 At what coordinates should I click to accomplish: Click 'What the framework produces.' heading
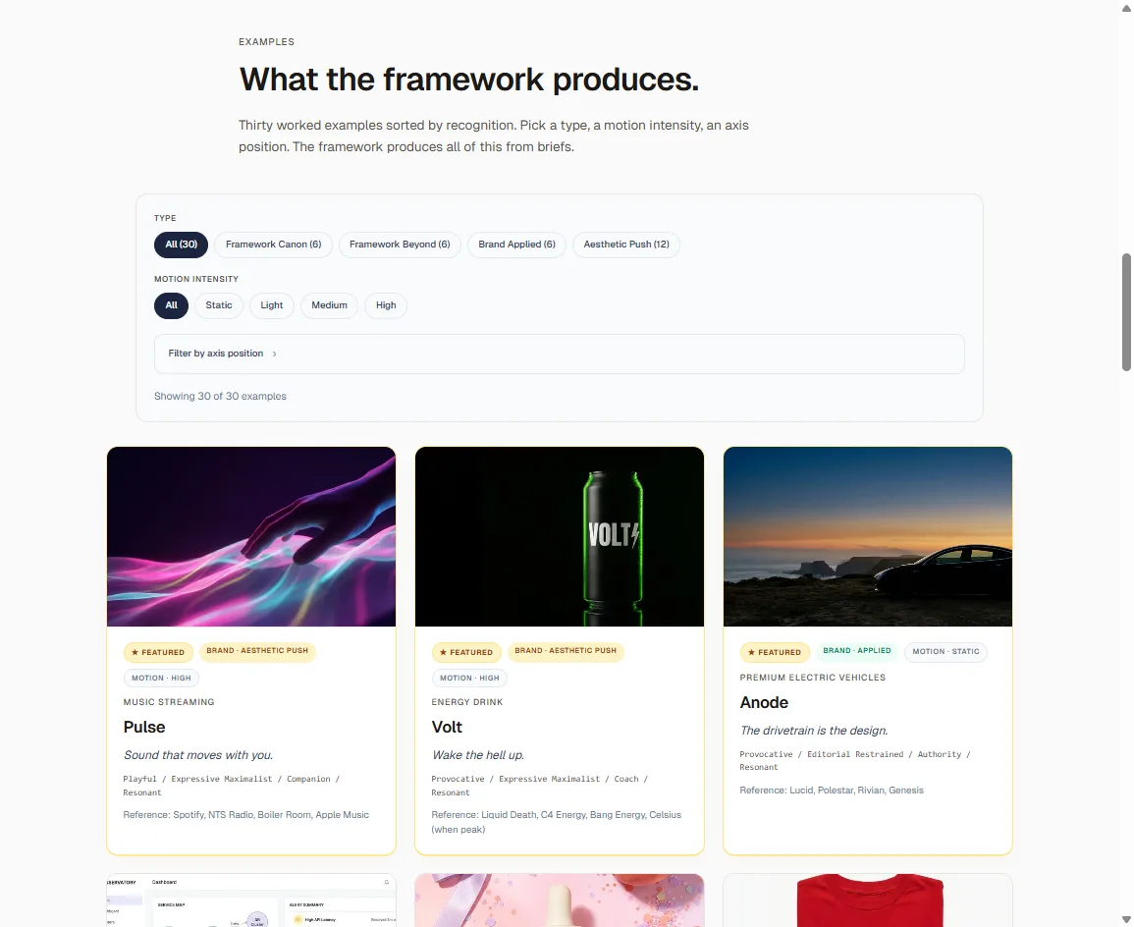tap(468, 80)
